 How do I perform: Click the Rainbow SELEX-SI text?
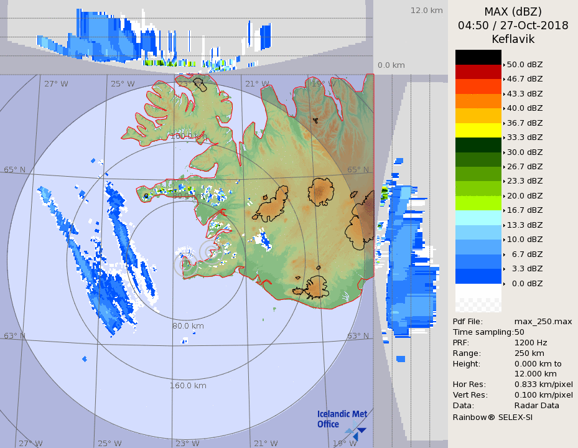click(492, 417)
